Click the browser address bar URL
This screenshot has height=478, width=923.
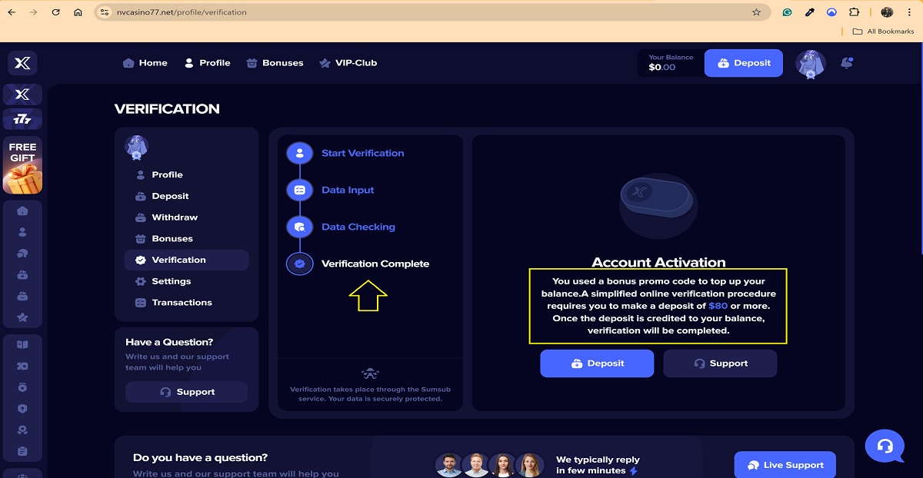182,12
